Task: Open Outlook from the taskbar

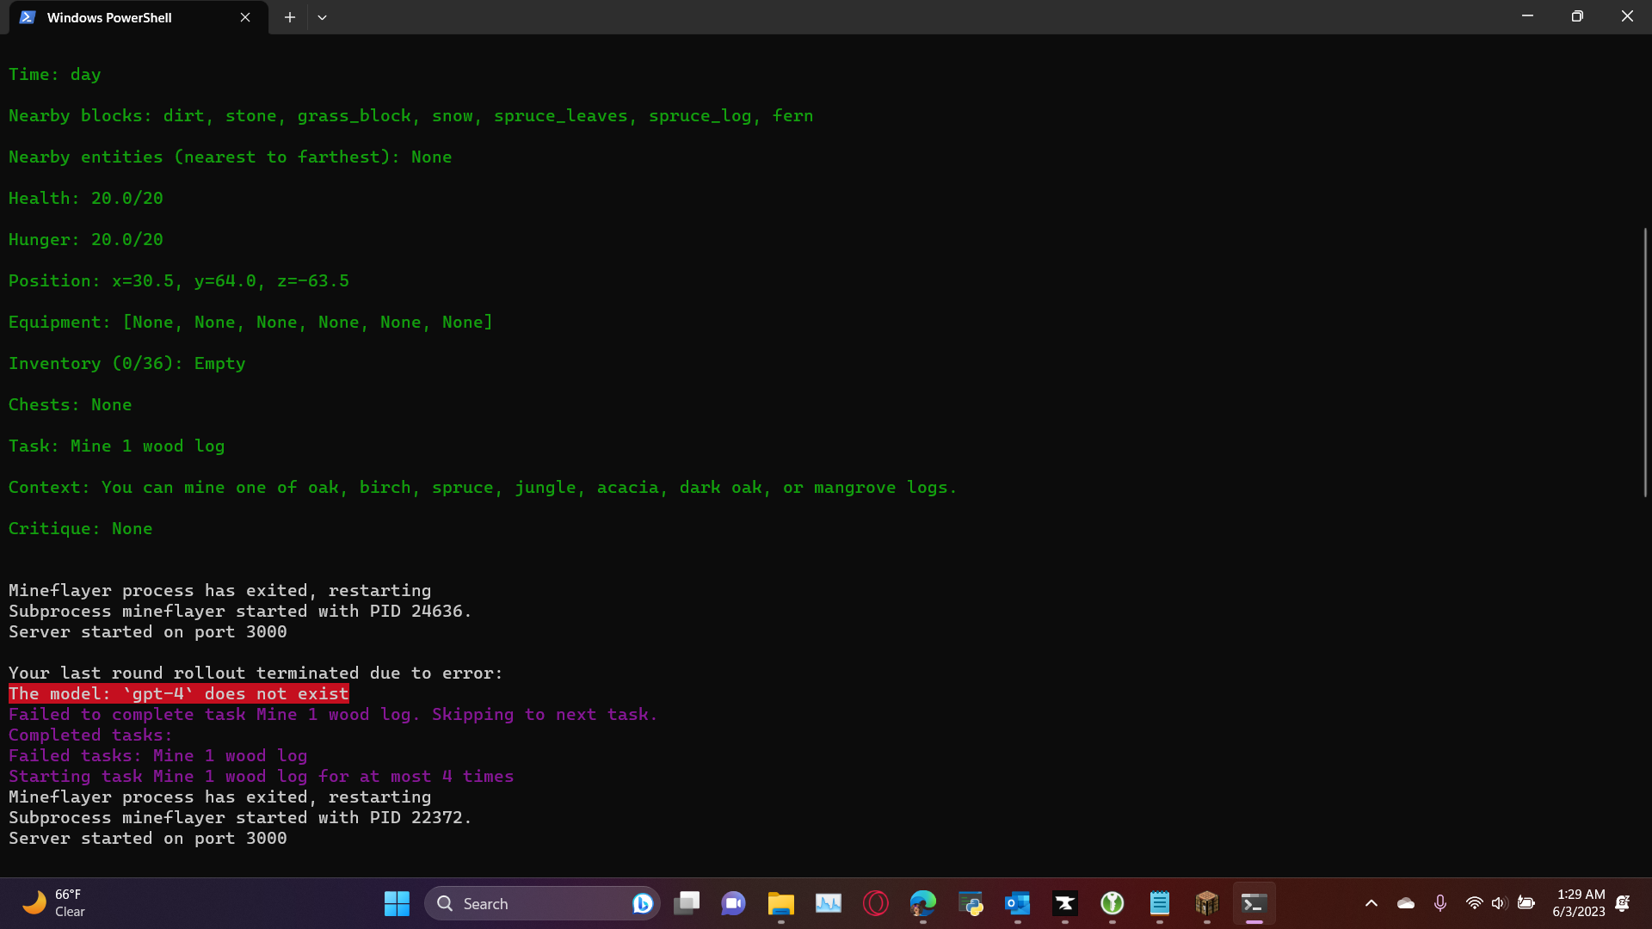Action: pyautogui.click(x=1018, y=904)
